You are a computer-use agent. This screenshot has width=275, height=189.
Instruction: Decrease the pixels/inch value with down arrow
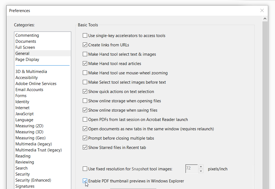(x=201, y=171)
